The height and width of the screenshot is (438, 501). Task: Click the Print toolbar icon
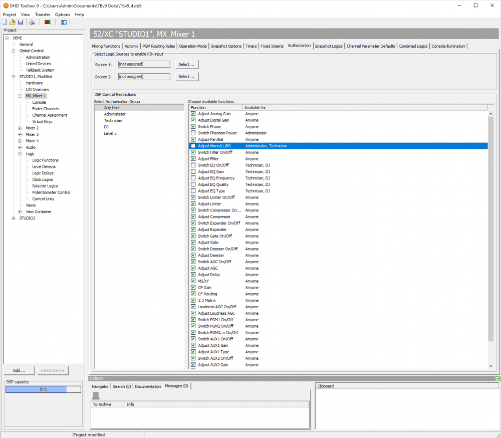click(x=31, y=22)
